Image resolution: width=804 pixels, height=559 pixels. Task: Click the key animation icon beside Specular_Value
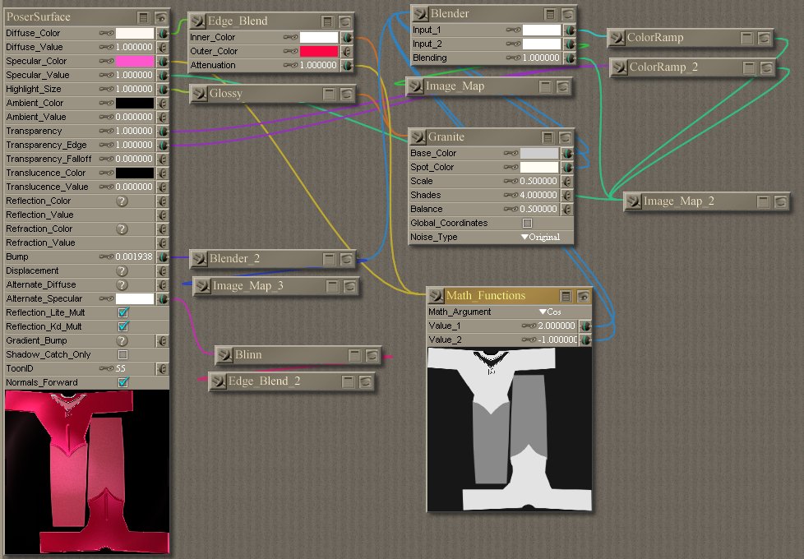coord(106,76)
